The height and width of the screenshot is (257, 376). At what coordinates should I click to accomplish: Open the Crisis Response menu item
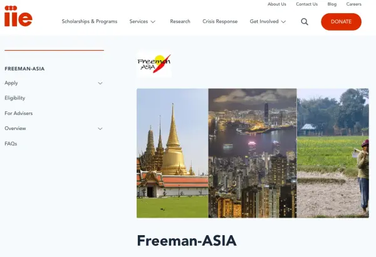tap(220, 21)
